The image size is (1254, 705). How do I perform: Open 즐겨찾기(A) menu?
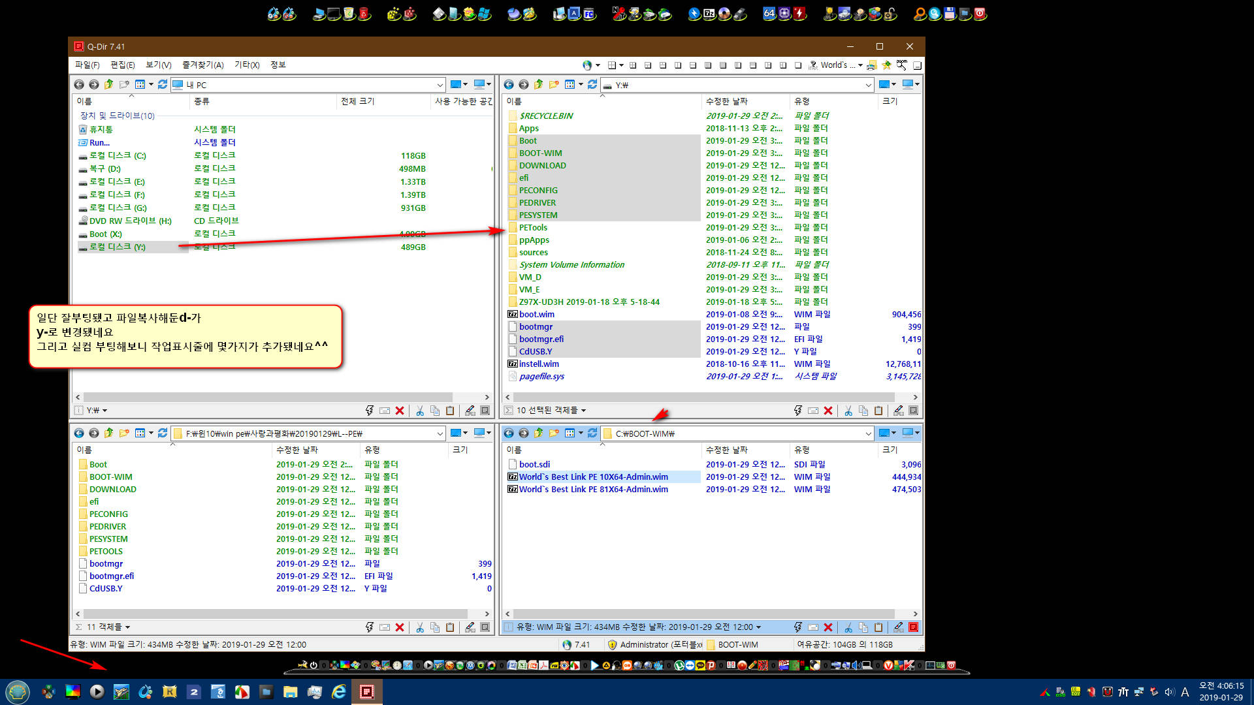[202, 65]
